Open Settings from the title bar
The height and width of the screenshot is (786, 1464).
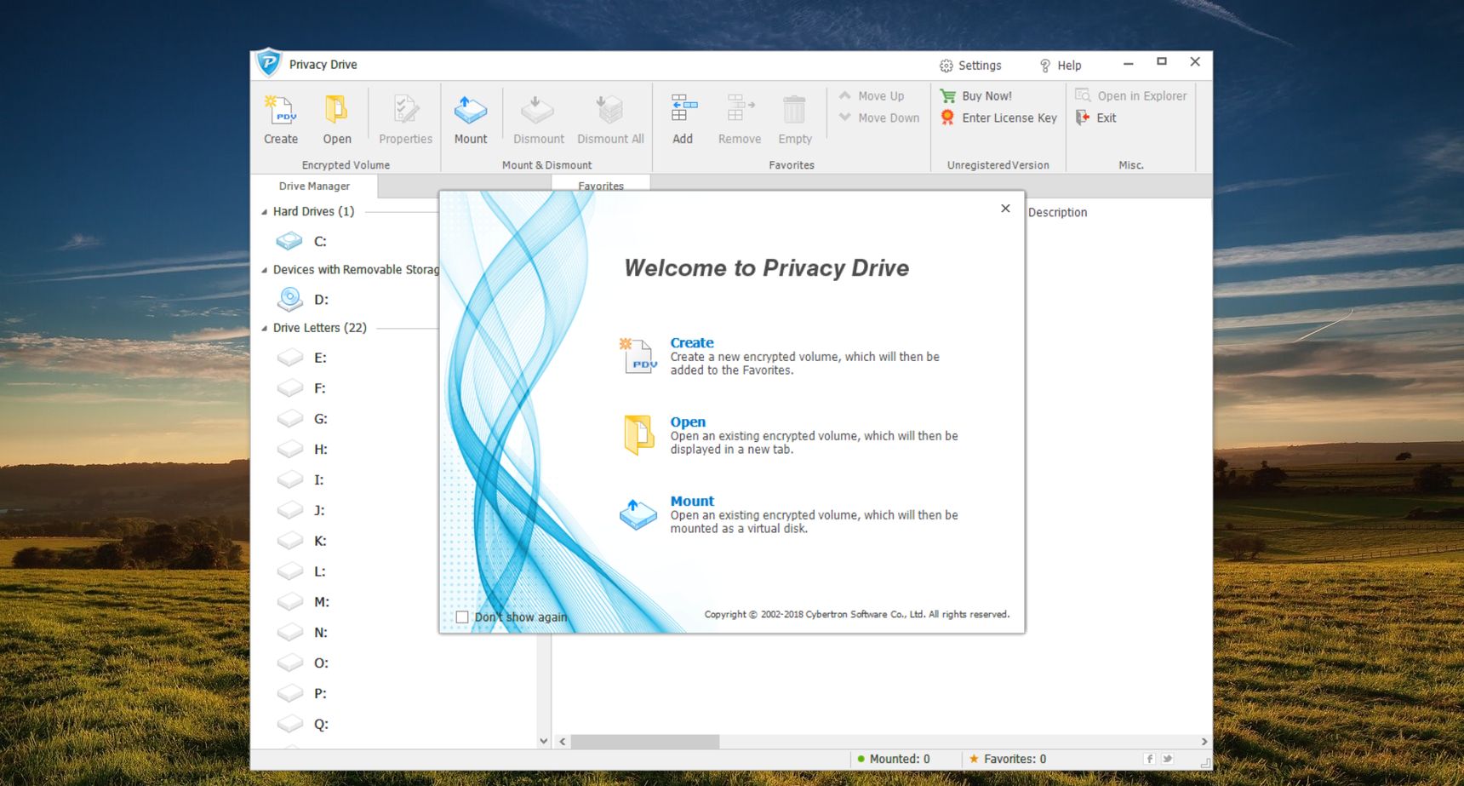(970, 66)
